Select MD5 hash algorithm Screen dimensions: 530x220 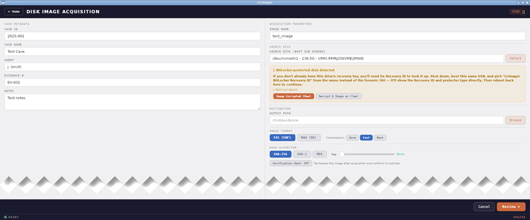coord(319,154)
